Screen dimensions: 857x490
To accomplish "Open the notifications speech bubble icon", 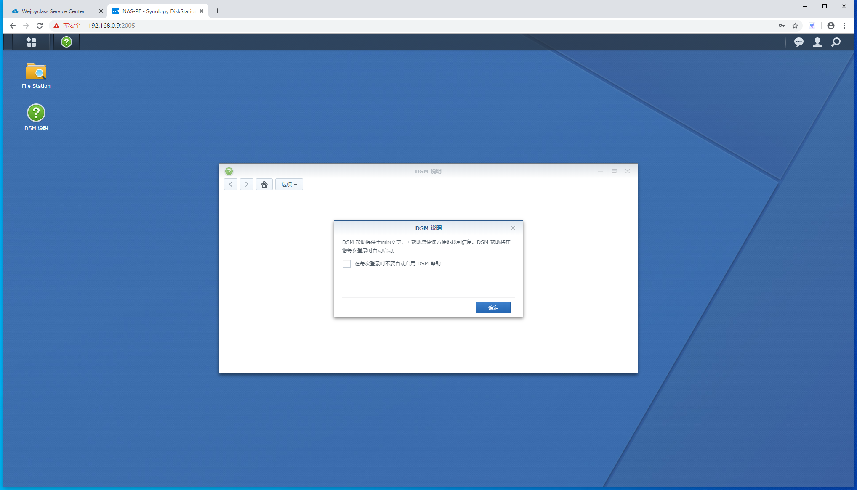I will pyautogui.click(x=798, y=42).
